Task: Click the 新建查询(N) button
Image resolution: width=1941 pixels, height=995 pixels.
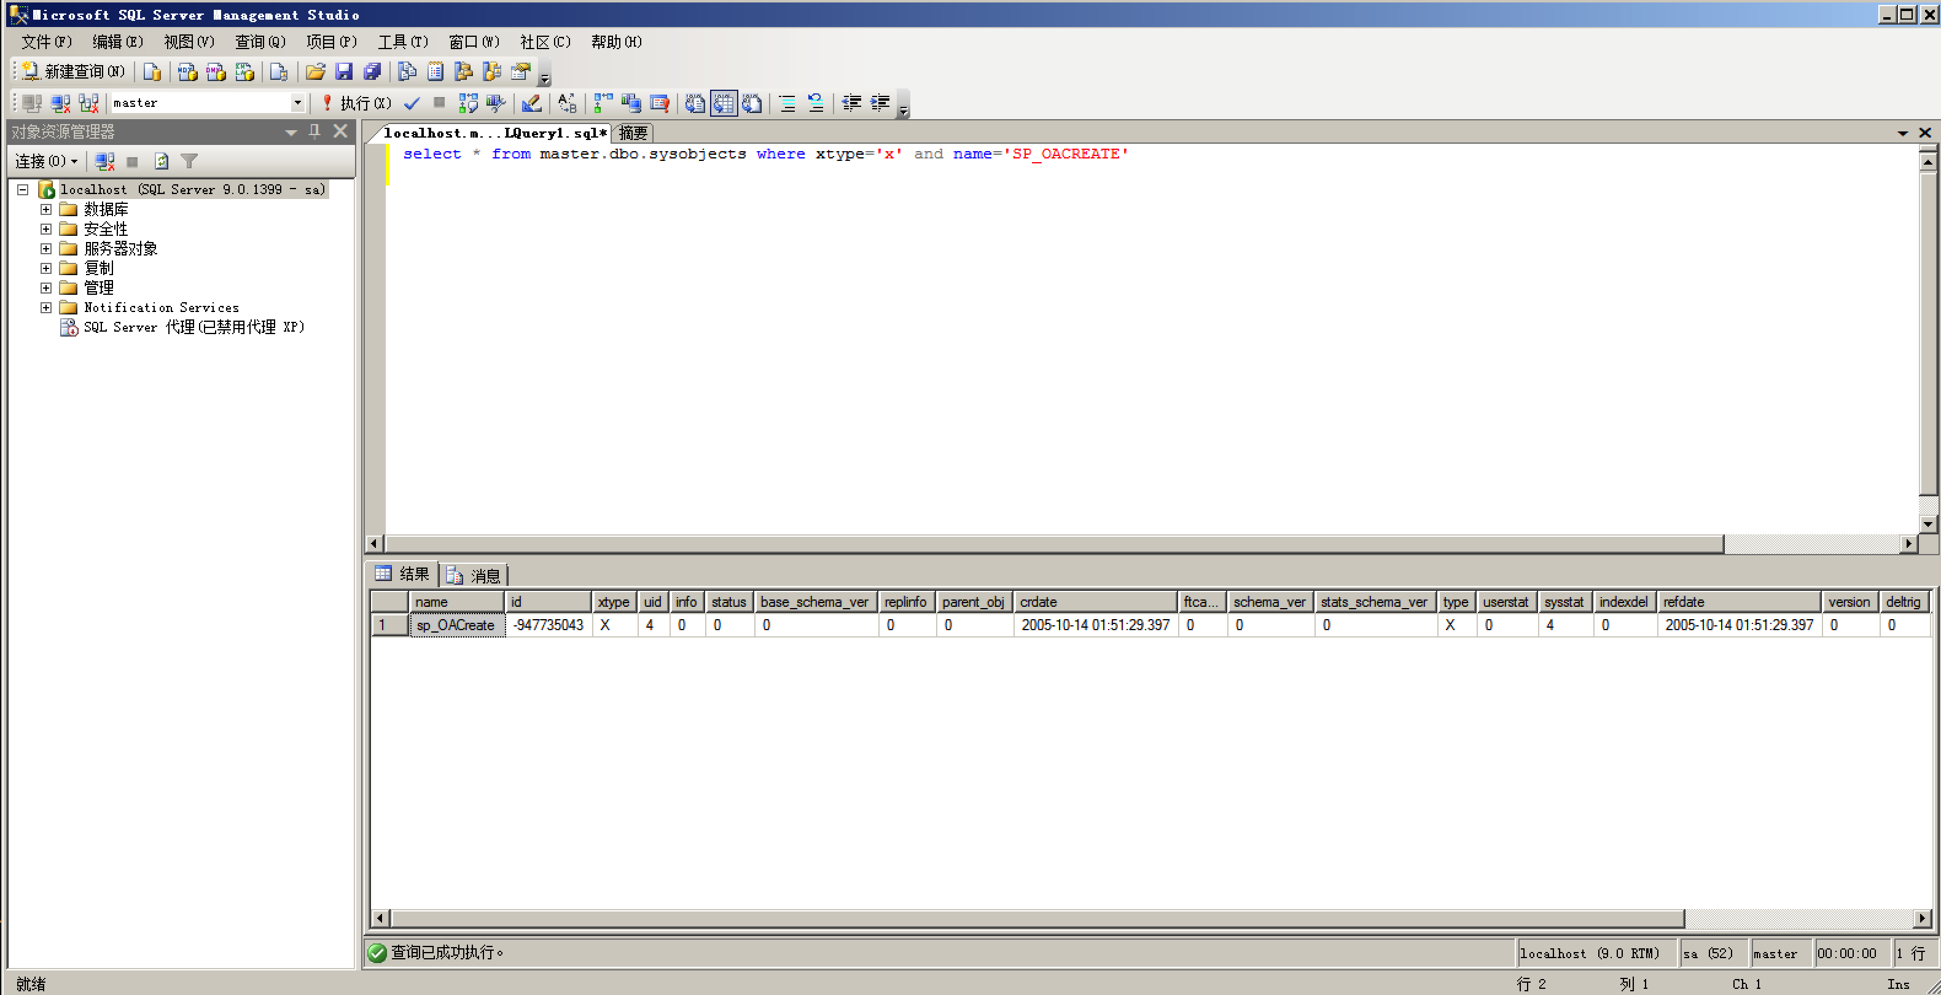Action: click(73, 72)
